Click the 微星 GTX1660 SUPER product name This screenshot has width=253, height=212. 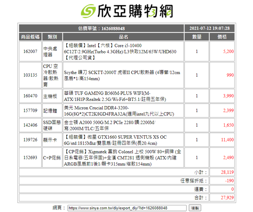[115, 140]
